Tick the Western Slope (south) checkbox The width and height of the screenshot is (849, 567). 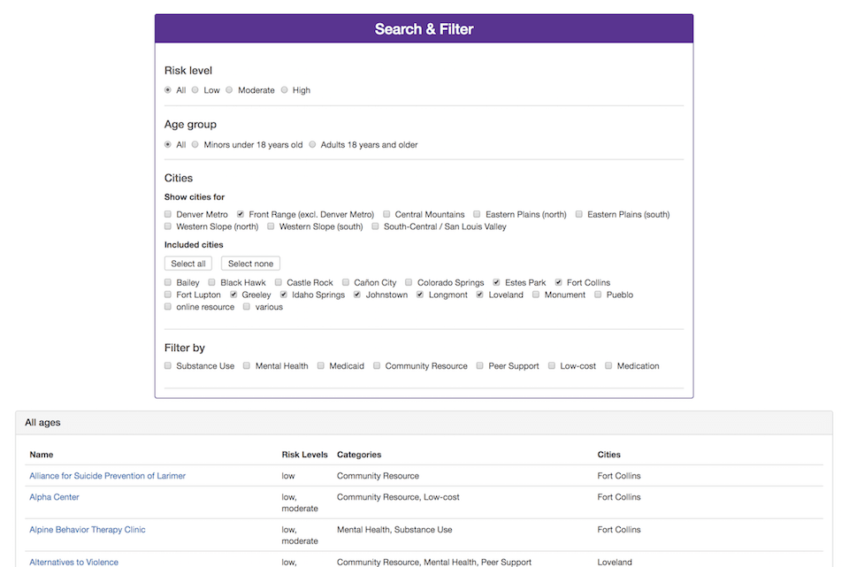click(x=271, y=226)
